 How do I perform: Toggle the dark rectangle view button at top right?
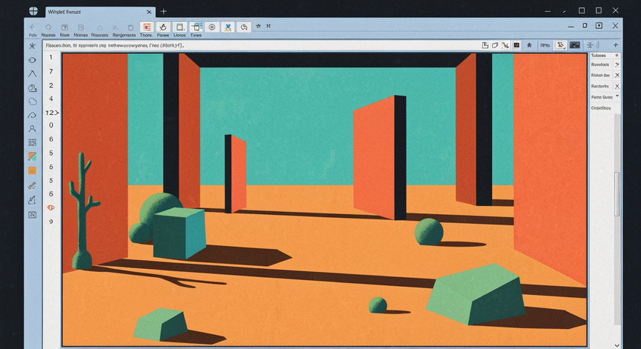574,45
